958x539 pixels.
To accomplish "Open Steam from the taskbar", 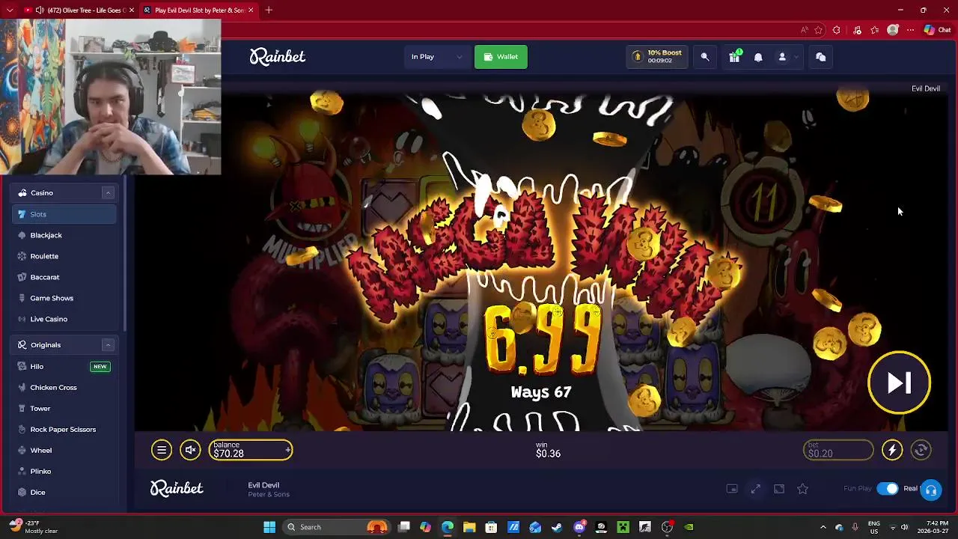I will (x=557, y=527).
